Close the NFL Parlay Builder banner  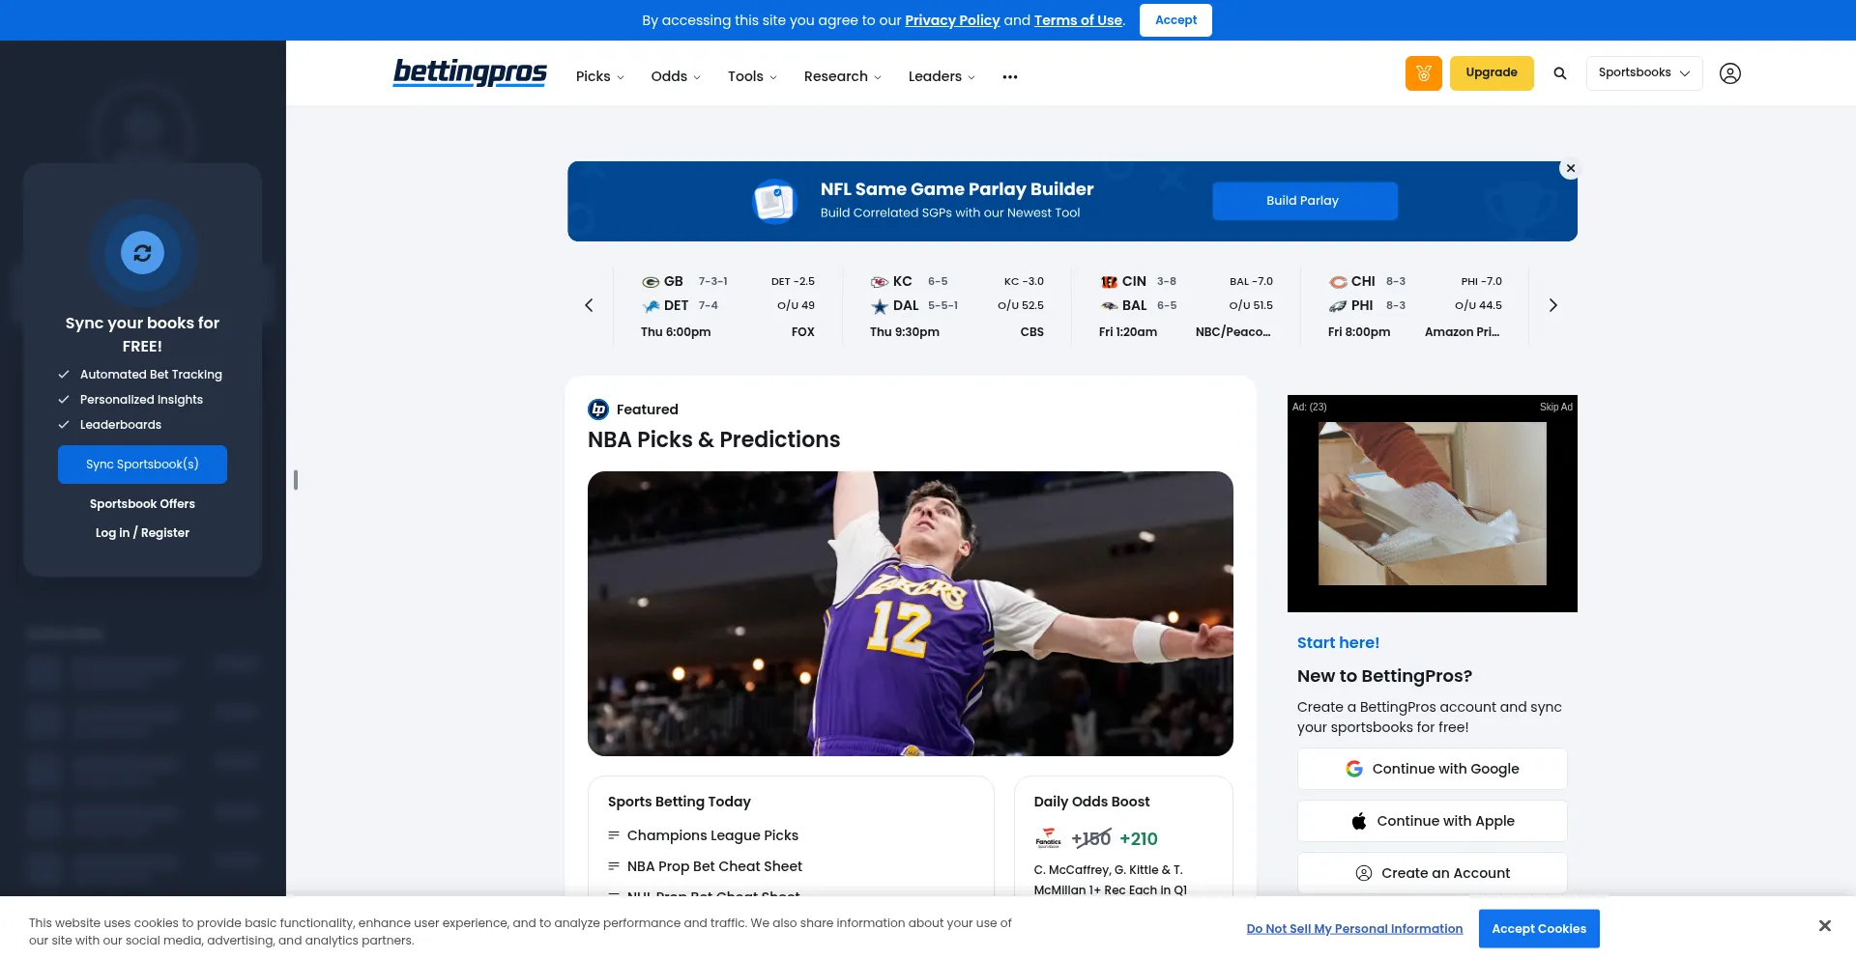1570,169
